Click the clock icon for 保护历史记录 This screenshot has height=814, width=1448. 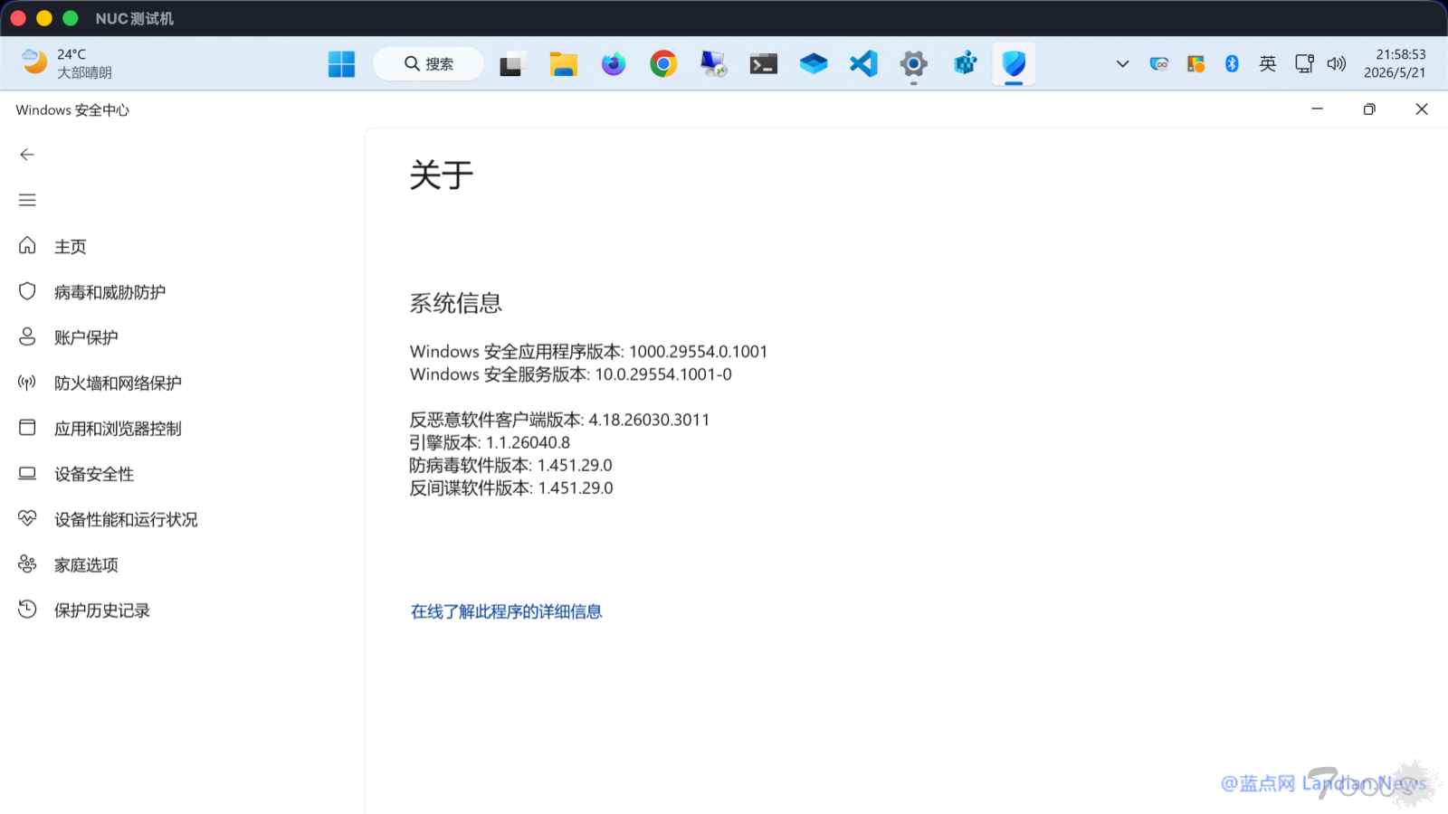pos(27,610)
